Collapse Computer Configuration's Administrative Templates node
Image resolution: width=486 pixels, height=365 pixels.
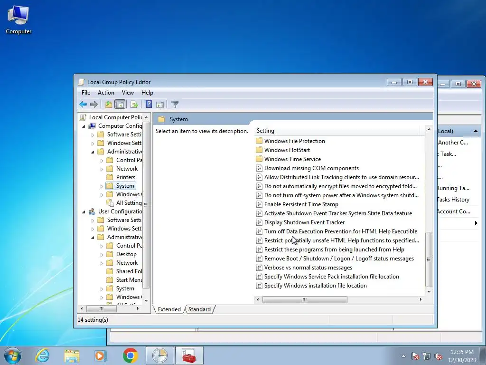[93, 152]
